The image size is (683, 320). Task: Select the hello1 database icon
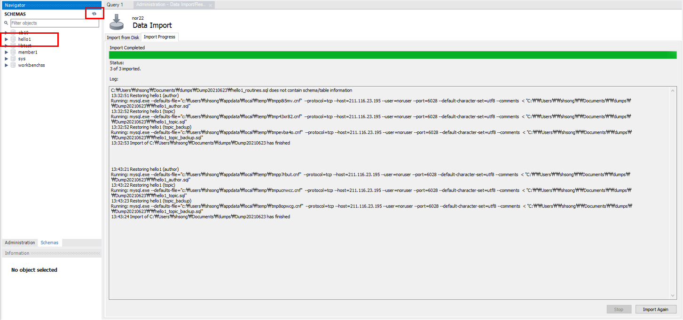pyautogui.click(x=13, y=39)
